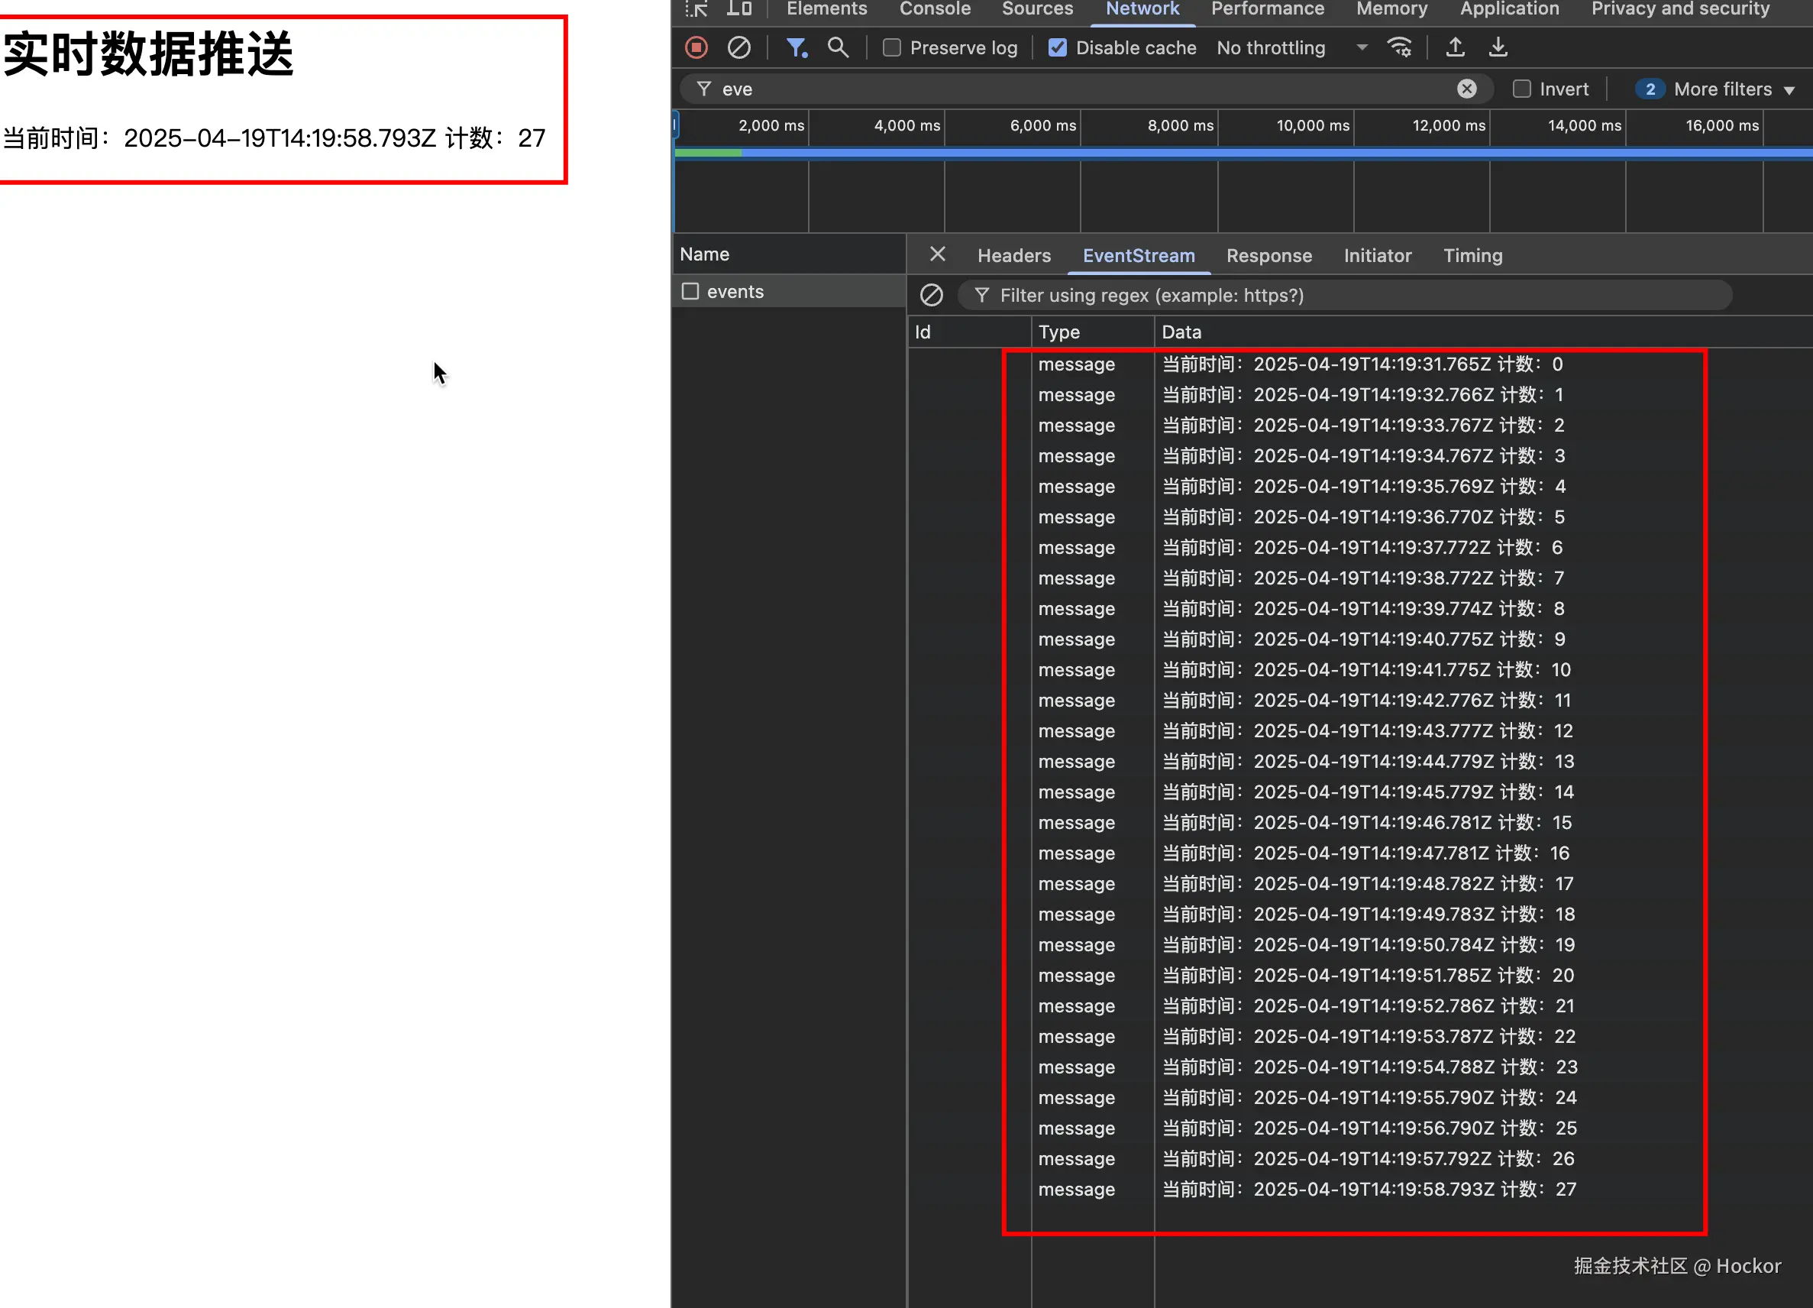Open the Timing tab
This screenshot has height=1308, width=1813.
pyautogui.click(x=1472, y=256)
